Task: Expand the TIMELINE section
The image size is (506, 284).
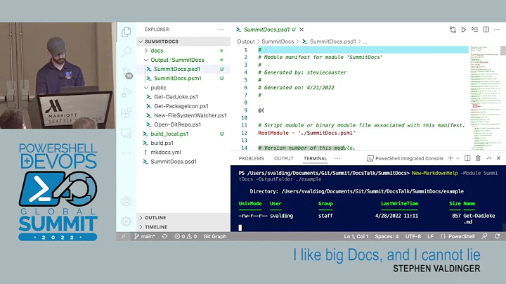Action: (183, 227)
